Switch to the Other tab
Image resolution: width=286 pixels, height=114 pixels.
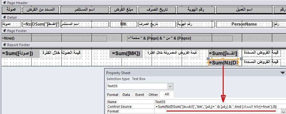click(x=153, y=95)
